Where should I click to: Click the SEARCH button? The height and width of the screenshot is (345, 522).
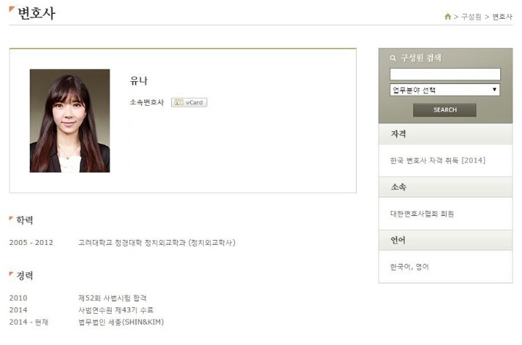tap(444, 109)
